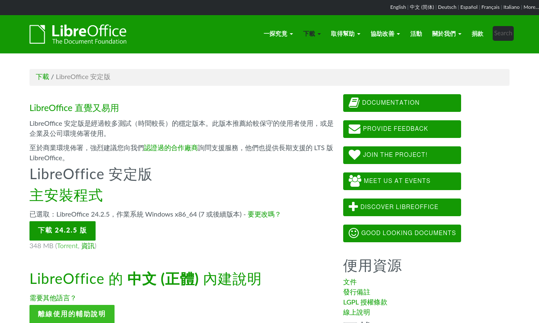Click the 需要其他語言？ link
The width and height of the screenshot is (539, 323).
tap(53, 298)
